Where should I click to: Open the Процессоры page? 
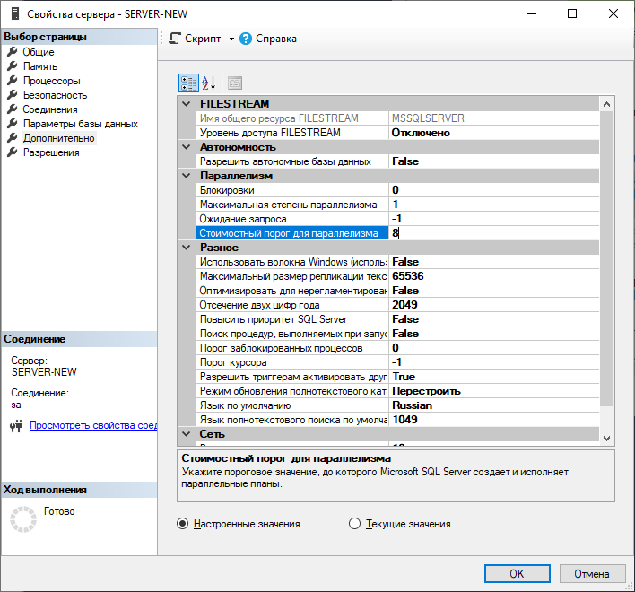coord(52,81)
